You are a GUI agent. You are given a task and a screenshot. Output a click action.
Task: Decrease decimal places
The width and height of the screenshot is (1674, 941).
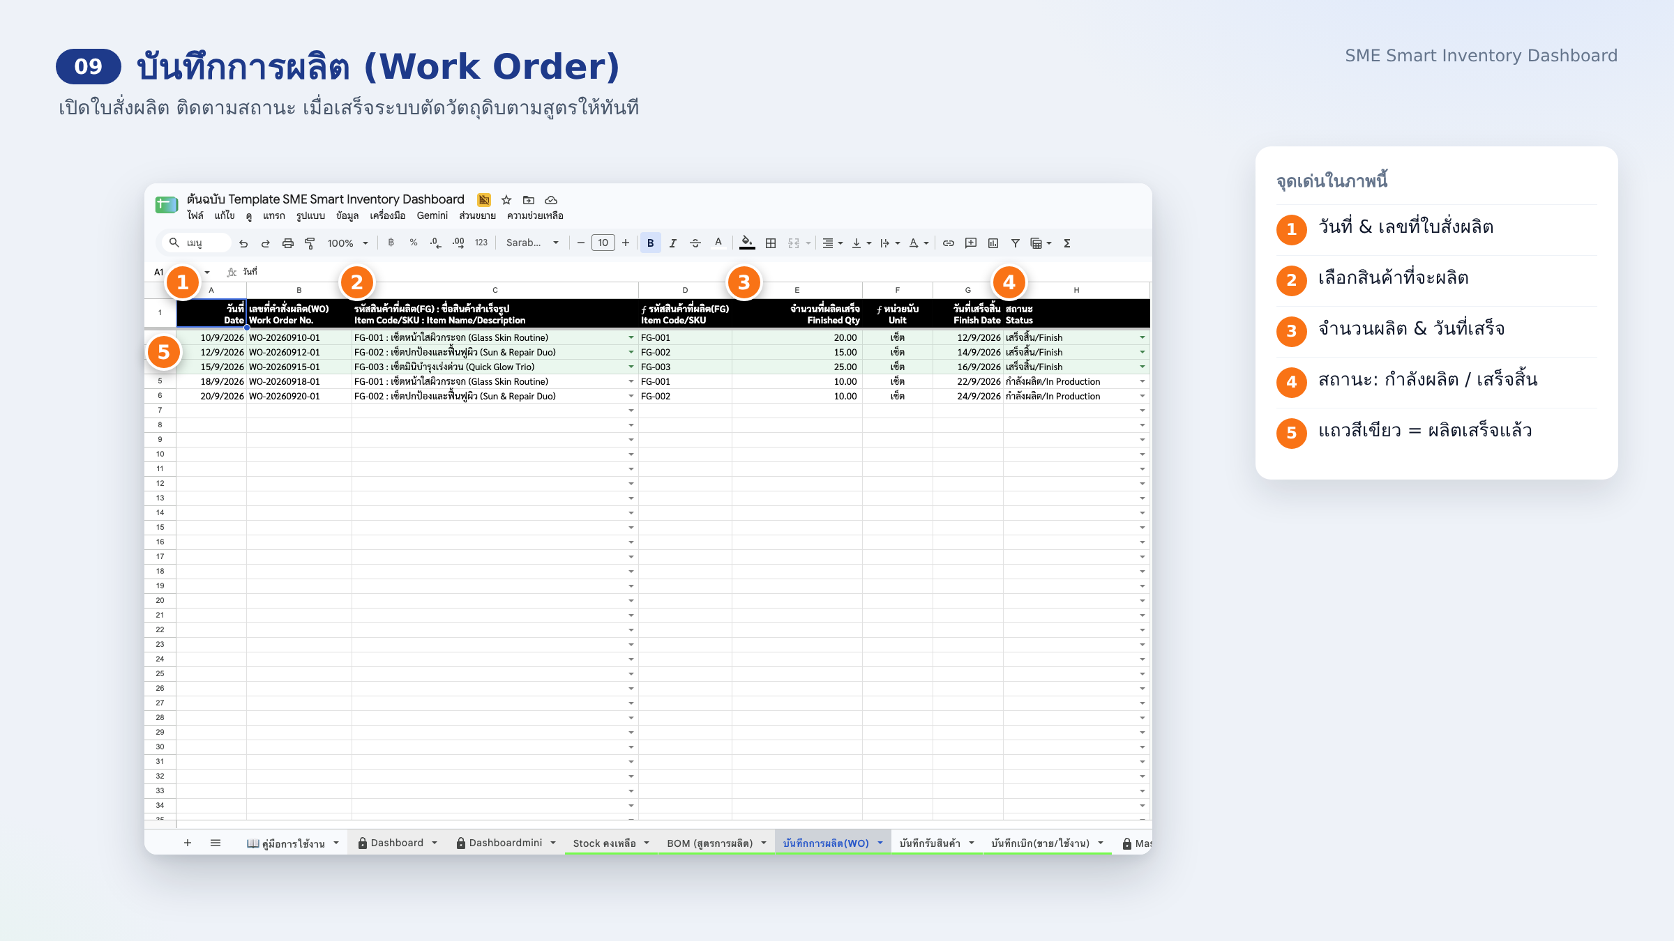[x=435, y=243]
